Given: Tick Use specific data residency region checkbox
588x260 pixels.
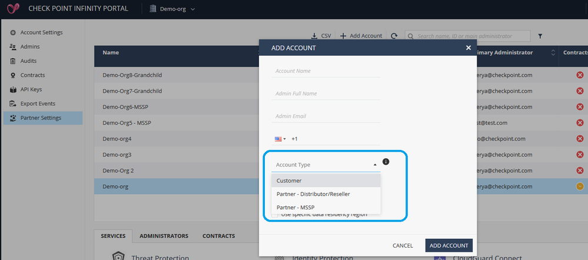Looking at the screenshot, I should pos(275,215).
